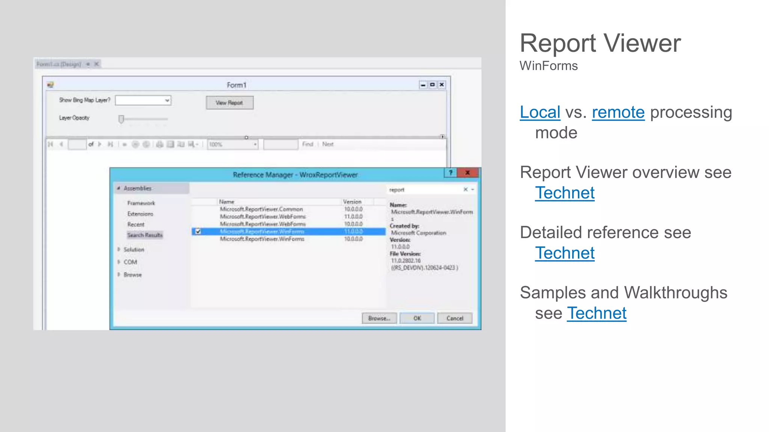Image resolution: width=769 pixels, height=432 pixels.
Task: Select Framework under Assemblies
Action: coord(141,203)
